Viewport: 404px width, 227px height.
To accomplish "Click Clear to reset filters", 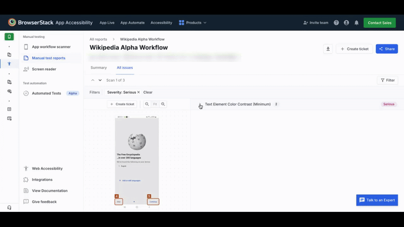I will coord(148,92).
